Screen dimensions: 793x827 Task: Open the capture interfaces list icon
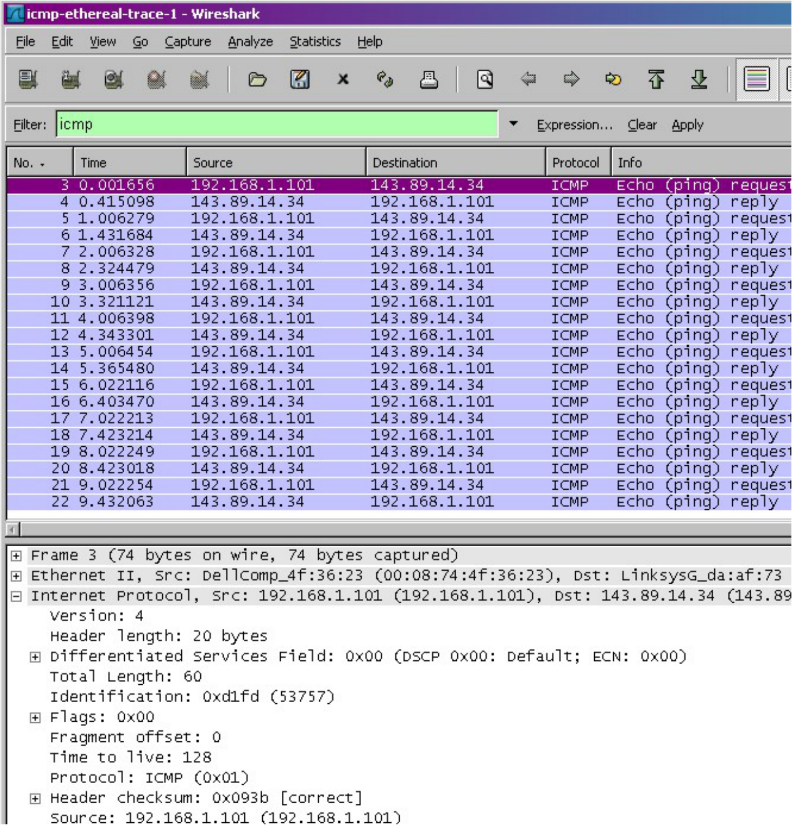tap(28, 80)
